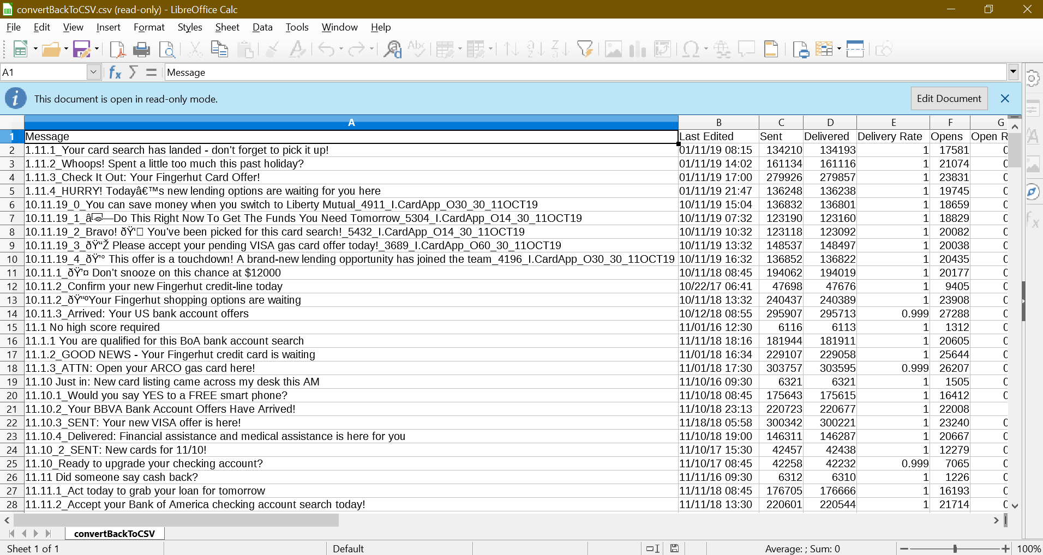The height and width of the screenshot is (555, 1043).
Task: Click the formula input line
Action: click(x=585, y=73)
